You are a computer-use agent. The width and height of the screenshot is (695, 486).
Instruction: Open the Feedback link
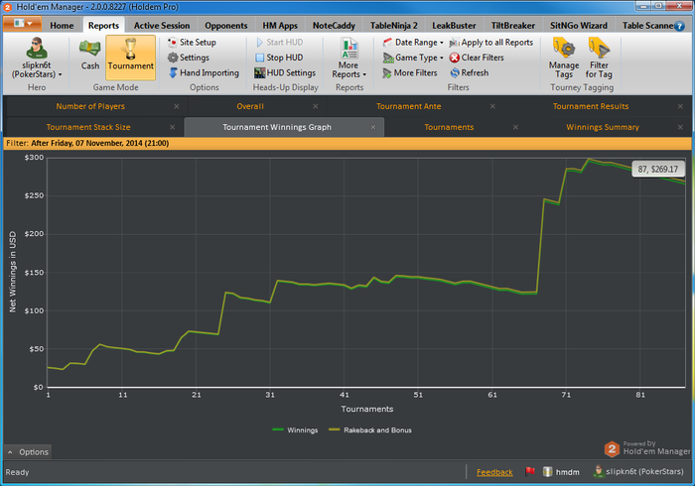tap(494, 472)
